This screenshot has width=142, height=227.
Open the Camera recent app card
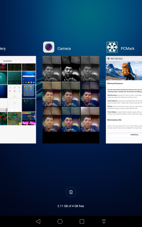[x=71, y=100]
